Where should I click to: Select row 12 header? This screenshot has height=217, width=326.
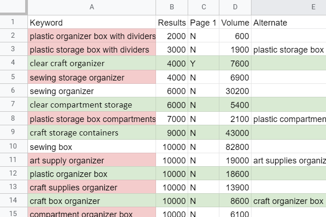[14, 173]
